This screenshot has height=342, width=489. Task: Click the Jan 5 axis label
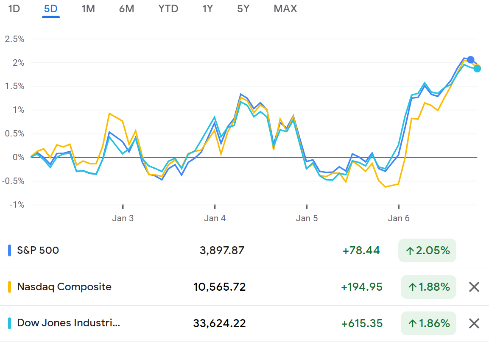(x=307, y=218)
